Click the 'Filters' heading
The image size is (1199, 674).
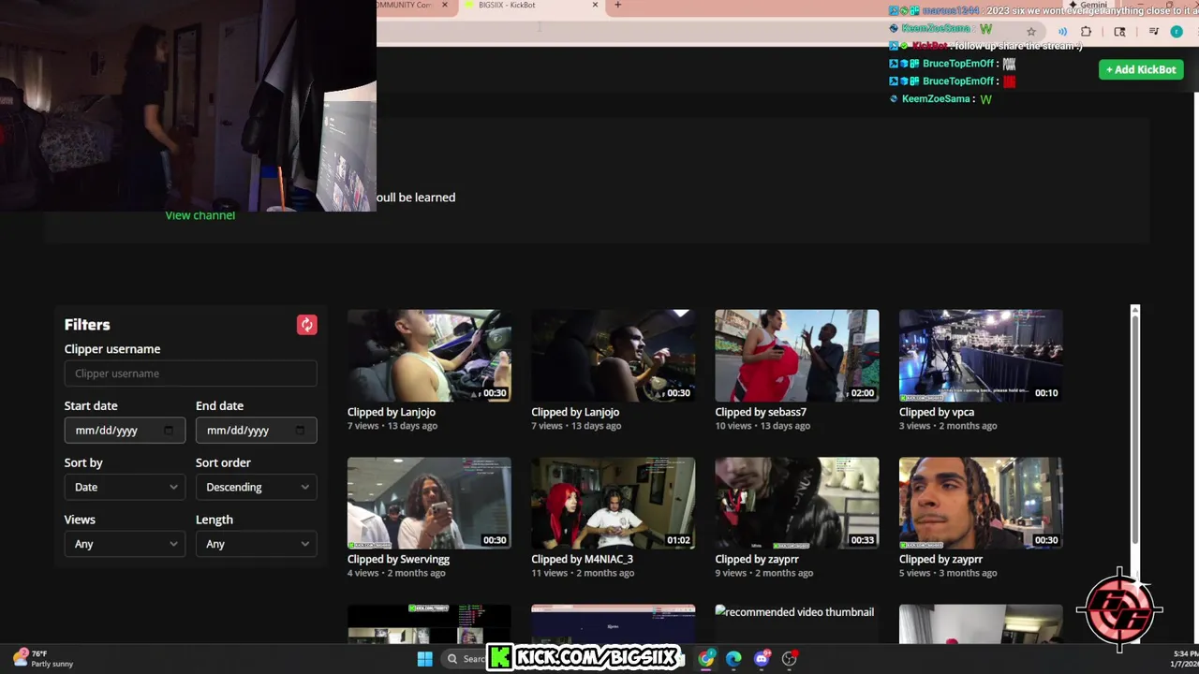point(87,325)
